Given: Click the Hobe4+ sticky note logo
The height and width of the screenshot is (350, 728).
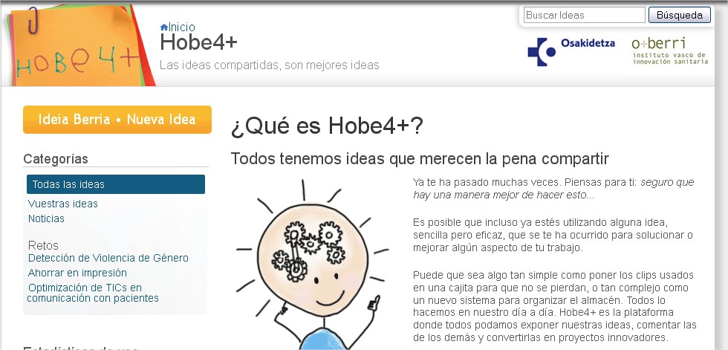Looking at the screenshot, I should (x=74, y=49).
